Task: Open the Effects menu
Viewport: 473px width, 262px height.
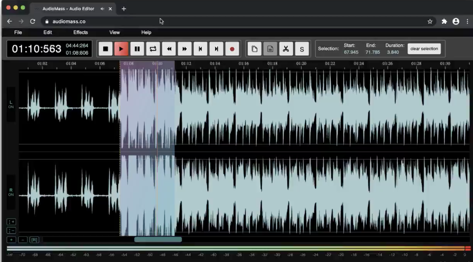Action: point(80,33)
